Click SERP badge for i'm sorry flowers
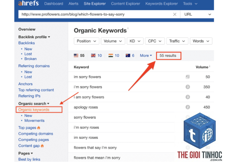Image resolution: width=225 pixels, height=162 pixels. click(x=187, y=87)
